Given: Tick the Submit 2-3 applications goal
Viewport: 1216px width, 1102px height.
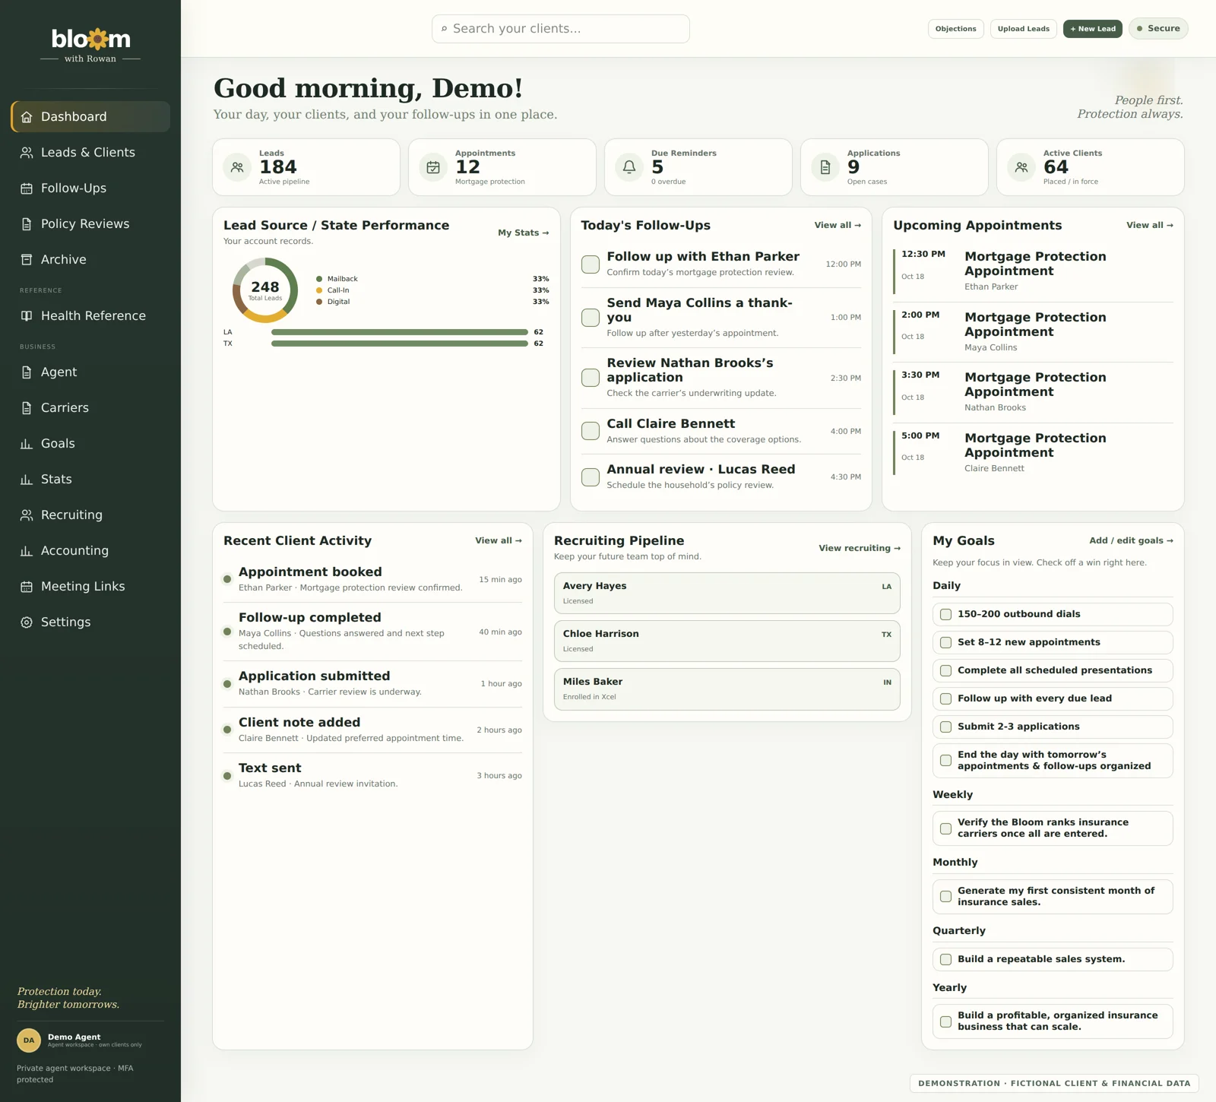Looking at the screenshot, I should tap(945, 727).
